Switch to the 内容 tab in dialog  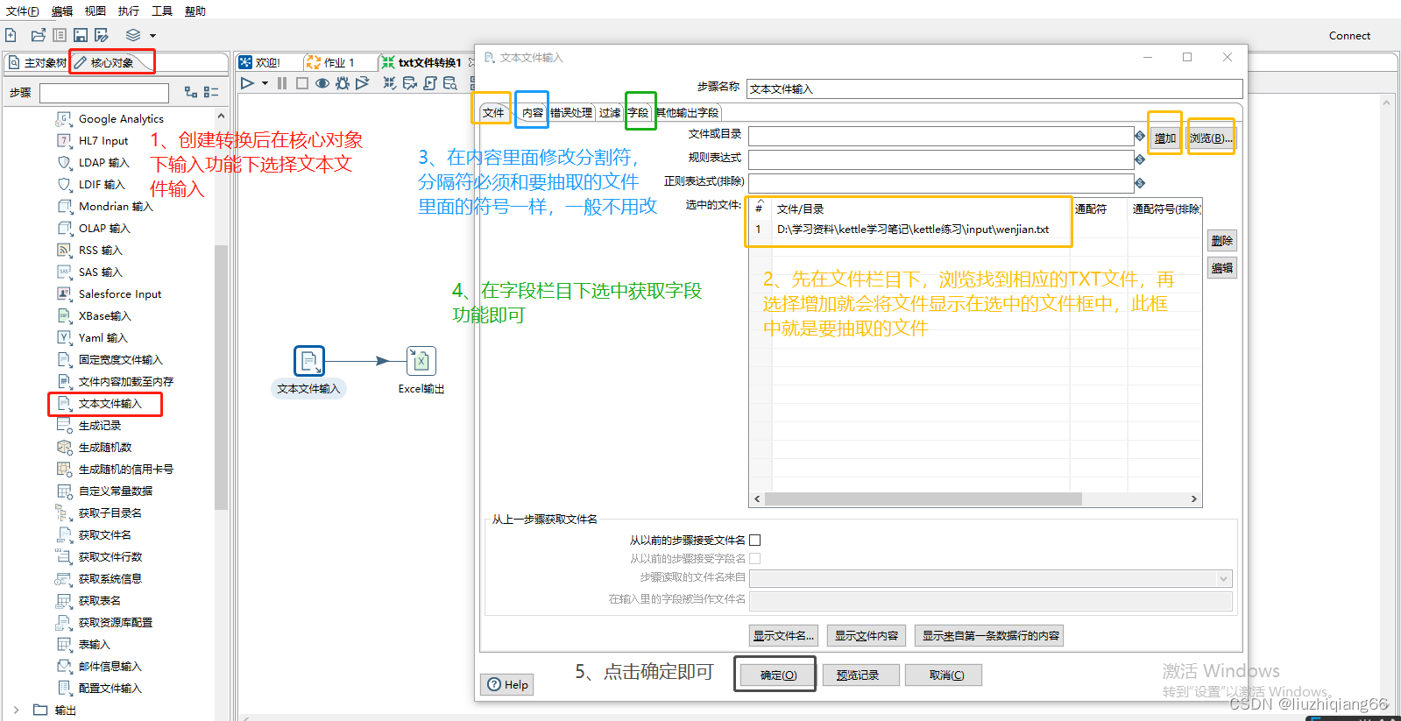click(533, 112)
